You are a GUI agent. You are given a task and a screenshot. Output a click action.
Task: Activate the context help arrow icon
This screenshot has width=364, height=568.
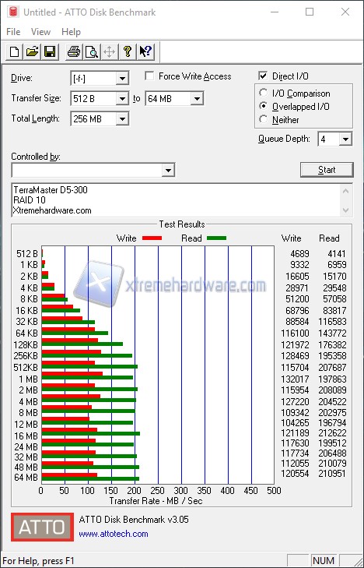[145, 51]
